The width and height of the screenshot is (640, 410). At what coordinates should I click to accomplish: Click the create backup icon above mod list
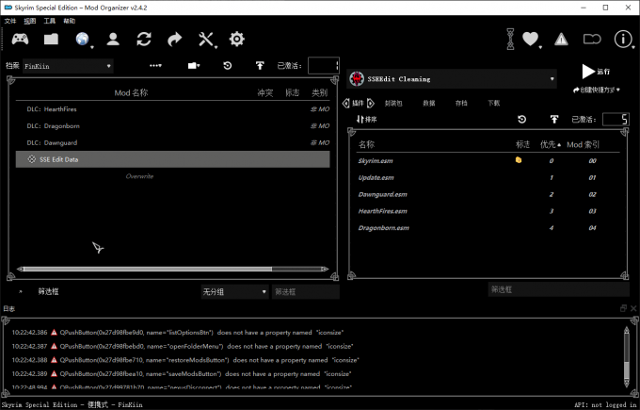(260, 65)
